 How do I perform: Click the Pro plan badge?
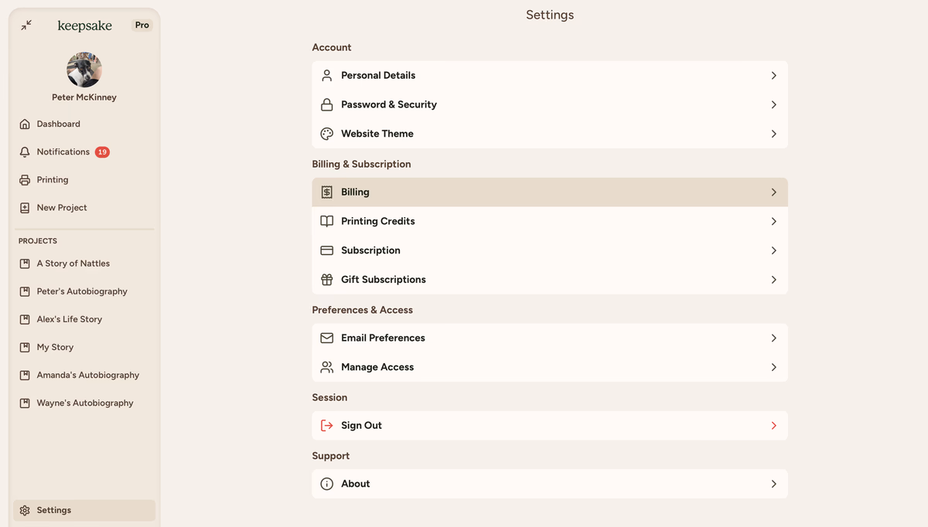click(x=142, y=25)
